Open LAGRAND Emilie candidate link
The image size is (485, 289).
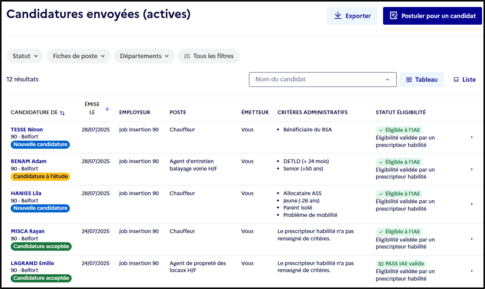click(32, 263)
